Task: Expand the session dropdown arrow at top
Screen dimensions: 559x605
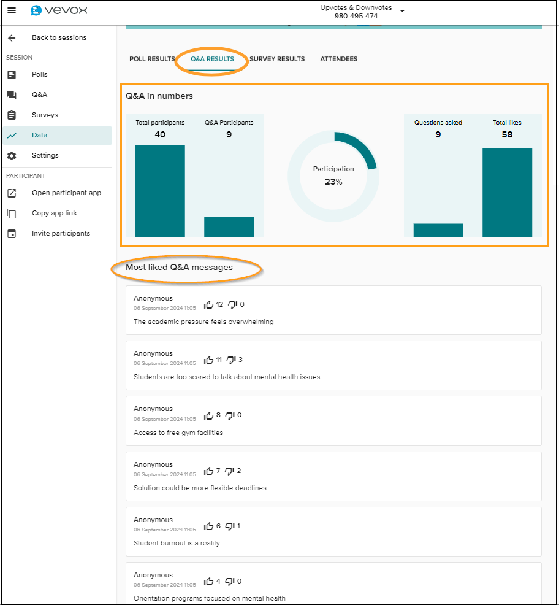Action: coord(402,12)
